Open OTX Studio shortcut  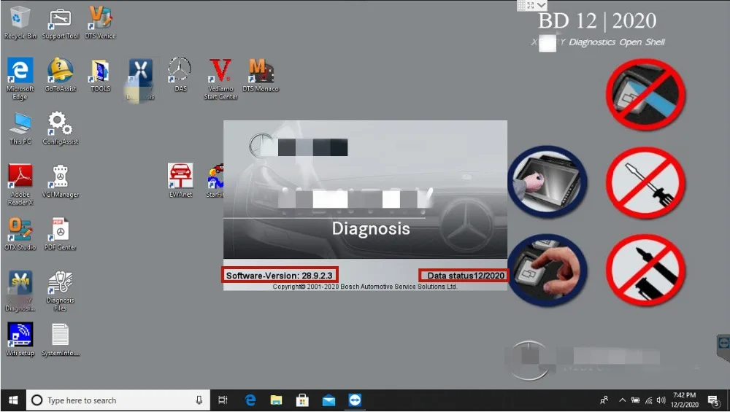(x=20, y=234)
